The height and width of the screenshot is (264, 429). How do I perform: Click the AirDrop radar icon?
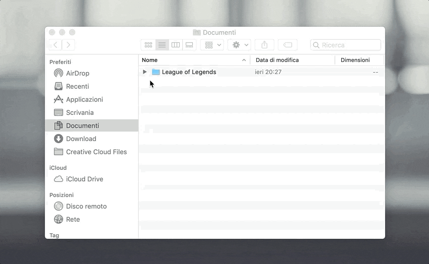[x=58, y=73]
